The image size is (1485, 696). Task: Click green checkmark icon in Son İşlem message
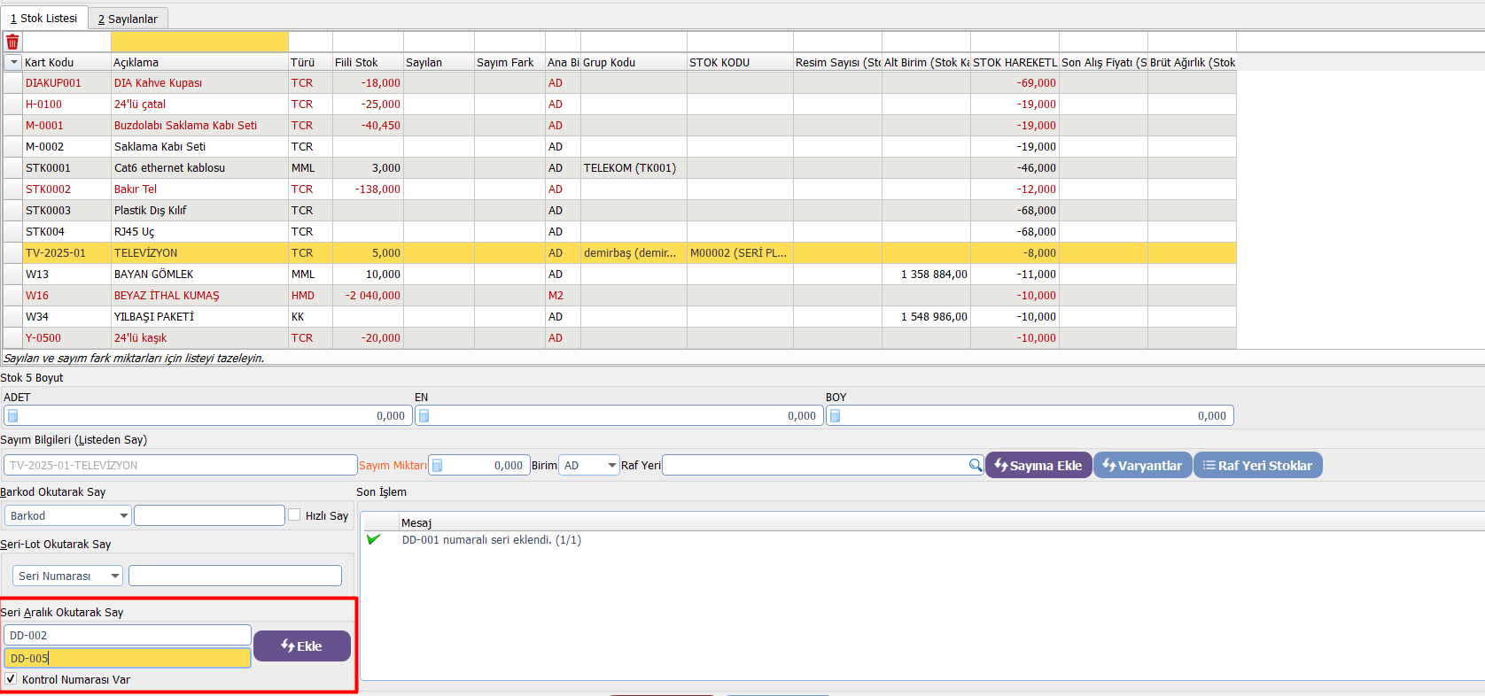coord(374,539)
